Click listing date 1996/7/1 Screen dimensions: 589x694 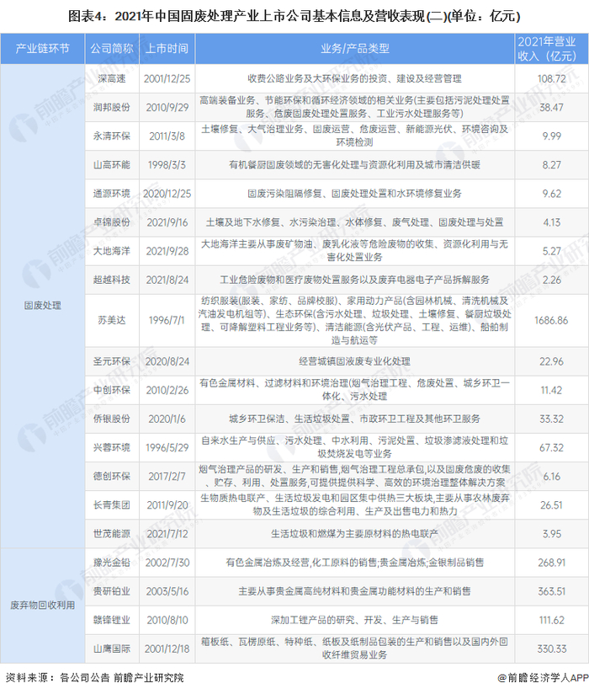point(167,320)
